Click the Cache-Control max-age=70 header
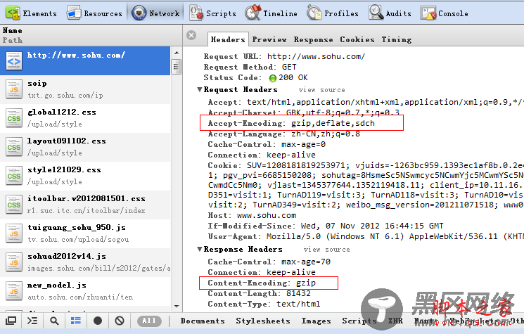This screenshot has height=334, width=524. click(269, 262)
